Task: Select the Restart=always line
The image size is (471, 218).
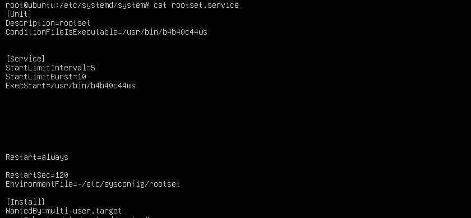Action: [37, 157]
